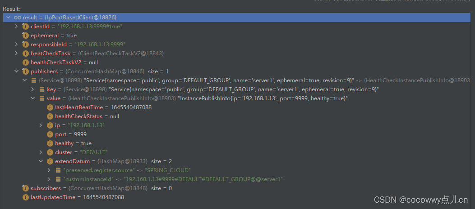The width and height of the screenshot is (475, 209).
Task: Click the entry icon beside value
Action: click(42, 98)
